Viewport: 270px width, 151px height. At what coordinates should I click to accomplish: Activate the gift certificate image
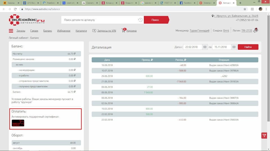18,123
